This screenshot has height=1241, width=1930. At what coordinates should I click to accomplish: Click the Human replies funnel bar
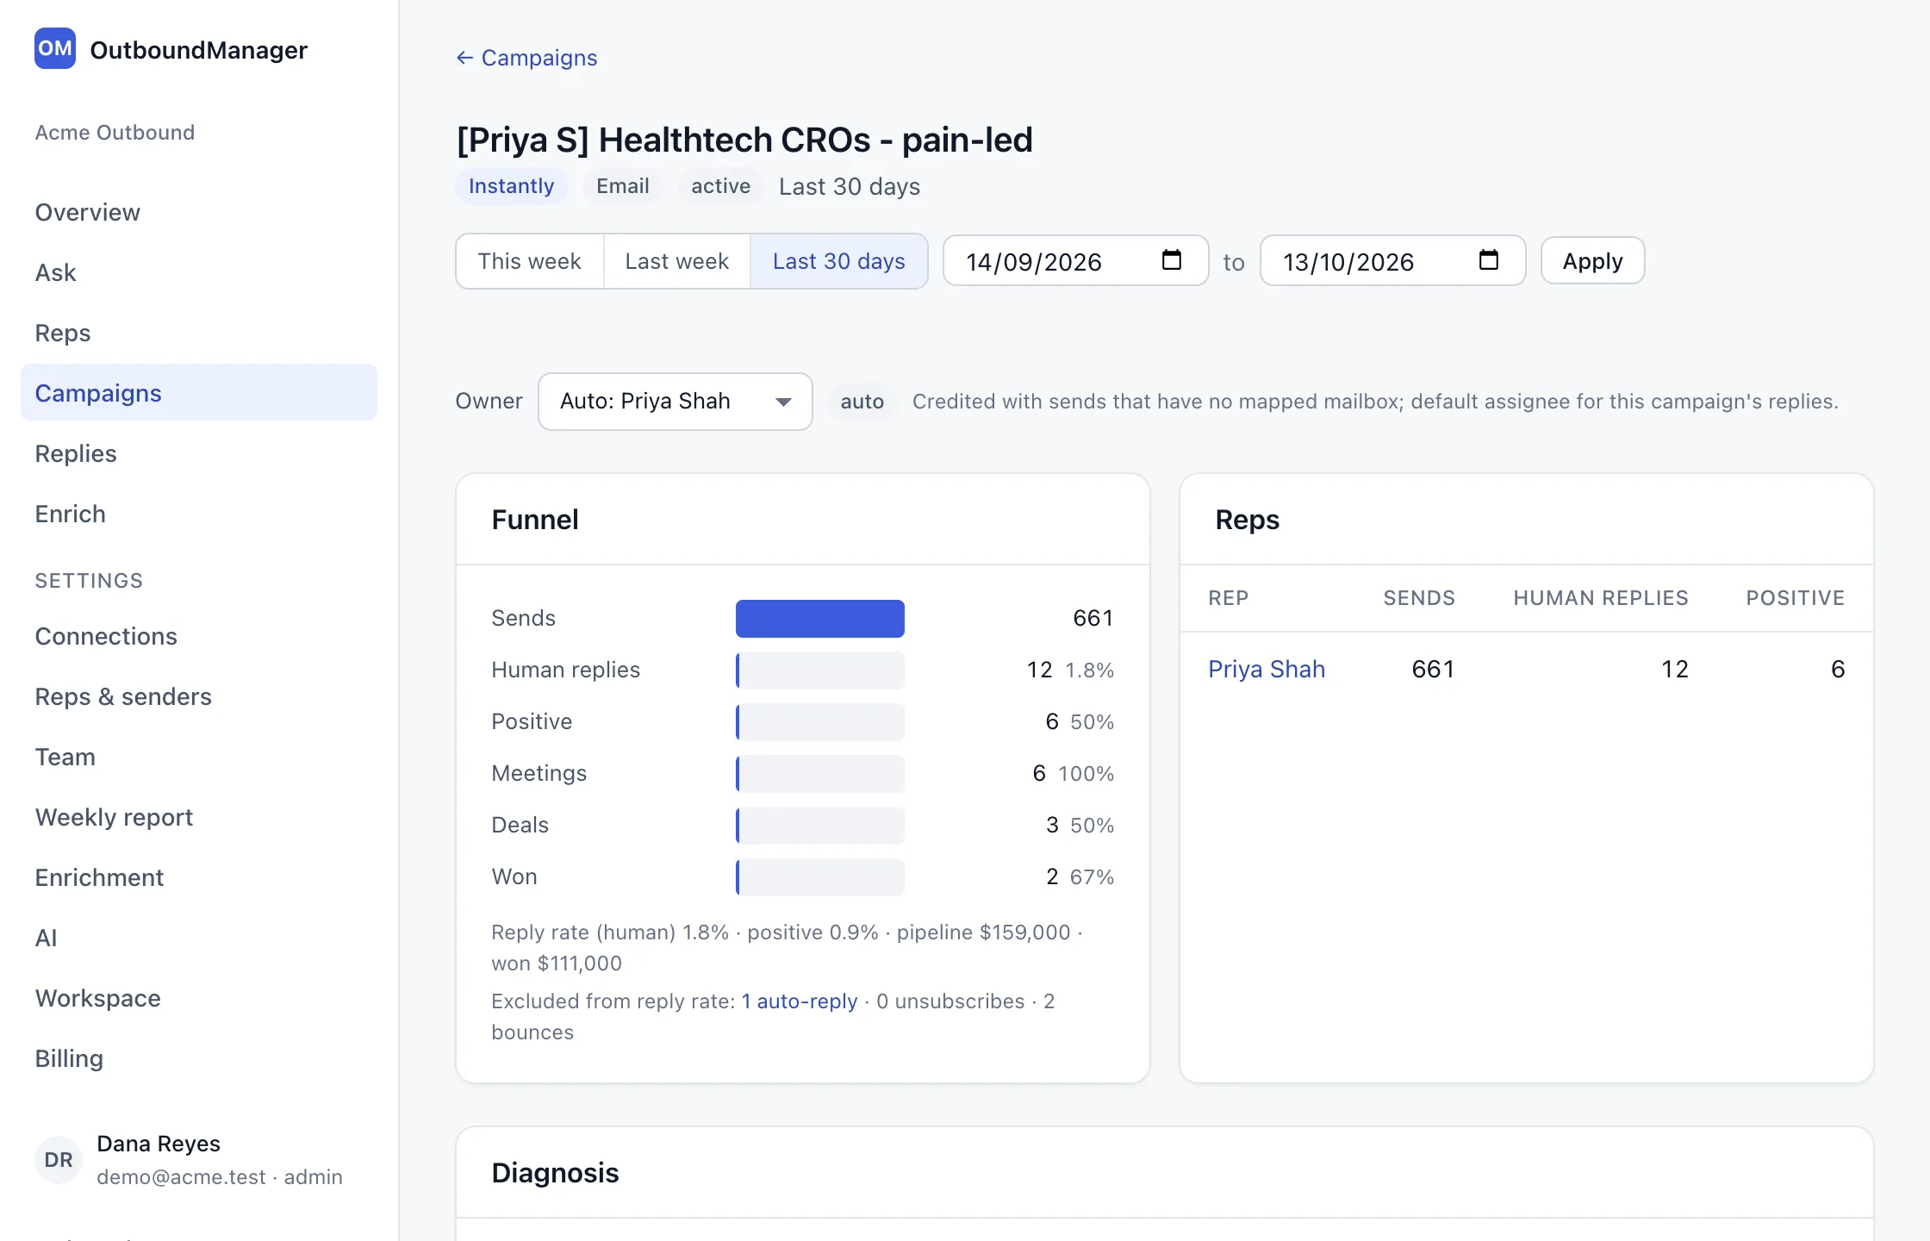pos(820,670)
